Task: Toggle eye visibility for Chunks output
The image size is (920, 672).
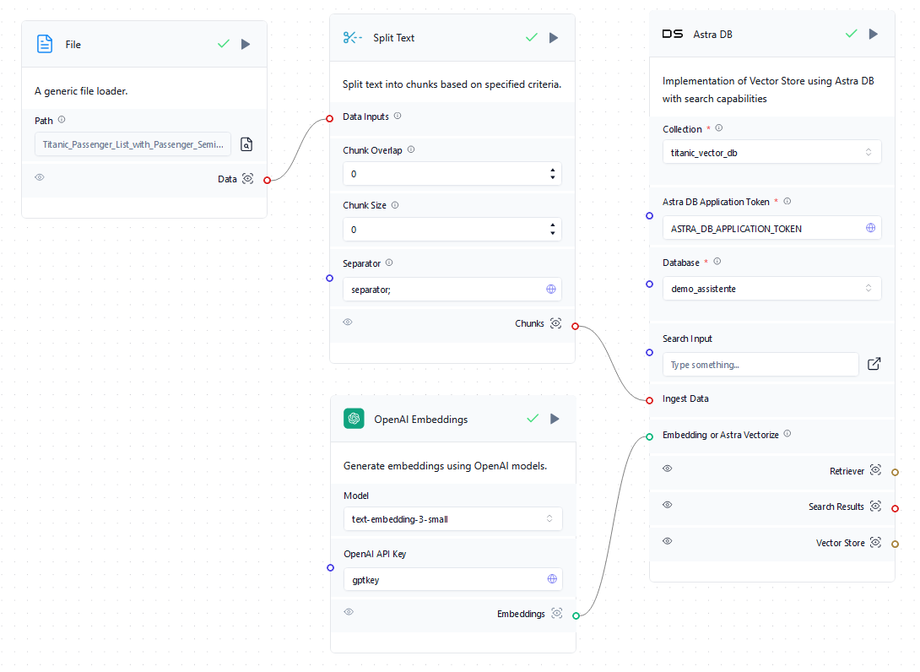Action: click(x=348, y=322)
